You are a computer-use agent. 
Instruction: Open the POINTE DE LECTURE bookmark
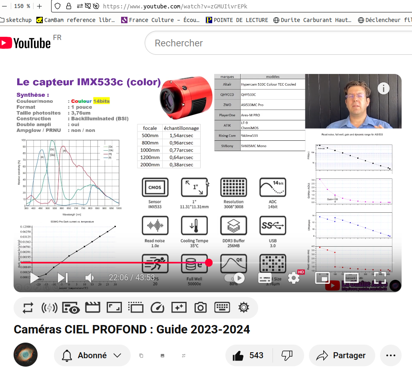tap(237, 20)
